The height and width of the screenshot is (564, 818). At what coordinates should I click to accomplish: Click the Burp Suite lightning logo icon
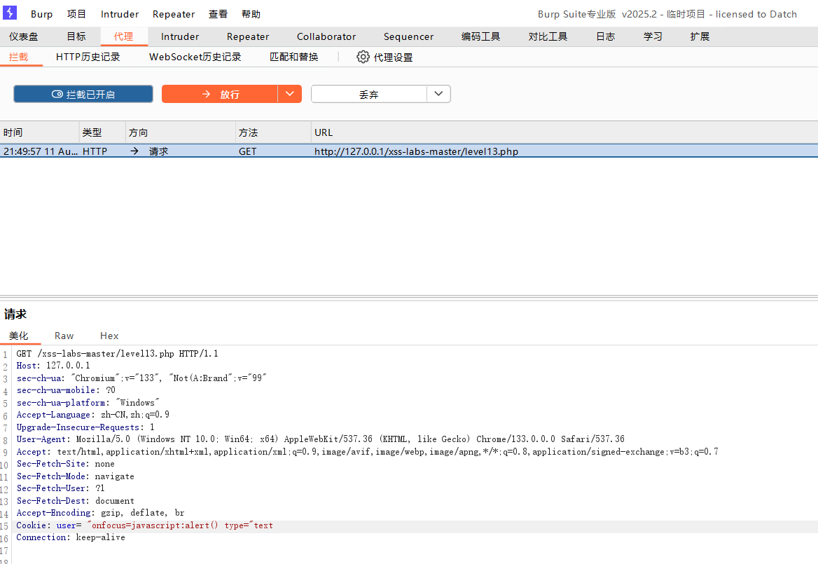click(10, 13)
